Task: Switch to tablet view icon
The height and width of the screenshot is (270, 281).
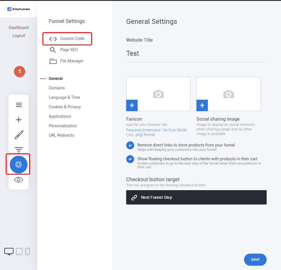Action: pos(19,252)
